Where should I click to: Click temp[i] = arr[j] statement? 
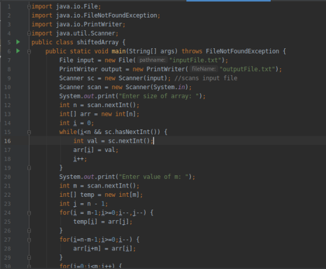pos(102,222)
